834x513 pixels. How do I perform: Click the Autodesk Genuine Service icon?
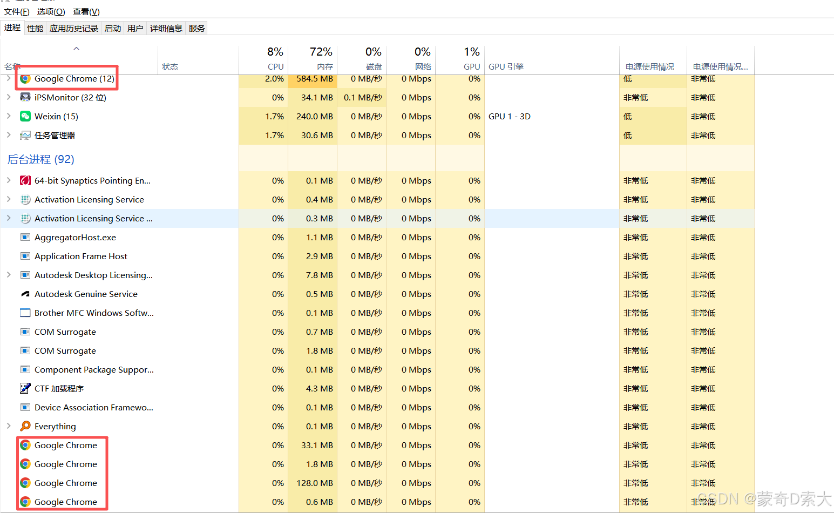25,294
